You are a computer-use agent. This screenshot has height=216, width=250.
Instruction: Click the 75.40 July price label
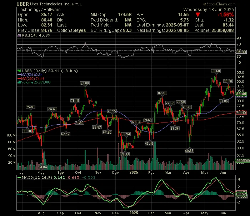30,107
